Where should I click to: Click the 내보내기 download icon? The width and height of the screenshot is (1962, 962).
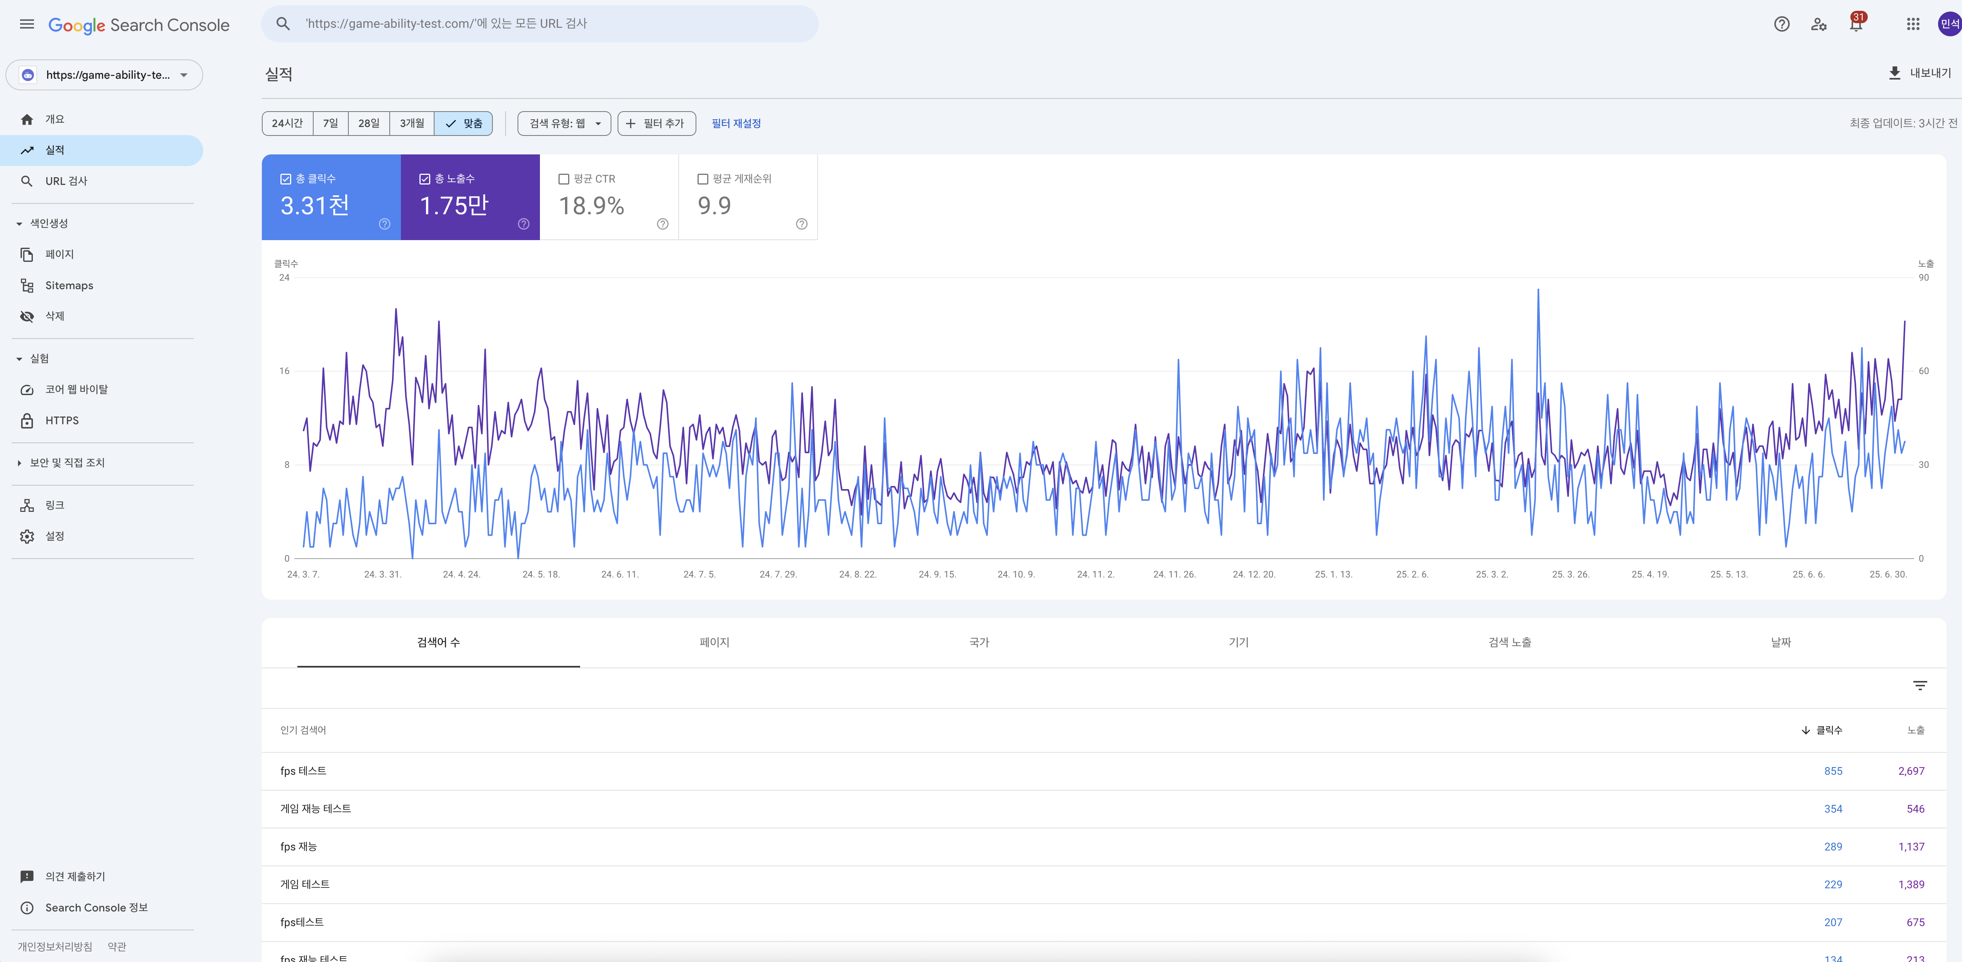(x=1894, y=73)
